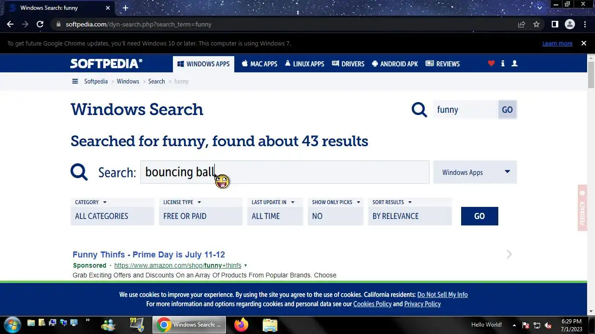Open Windows Explorer from taskbar

click(270, 325)
